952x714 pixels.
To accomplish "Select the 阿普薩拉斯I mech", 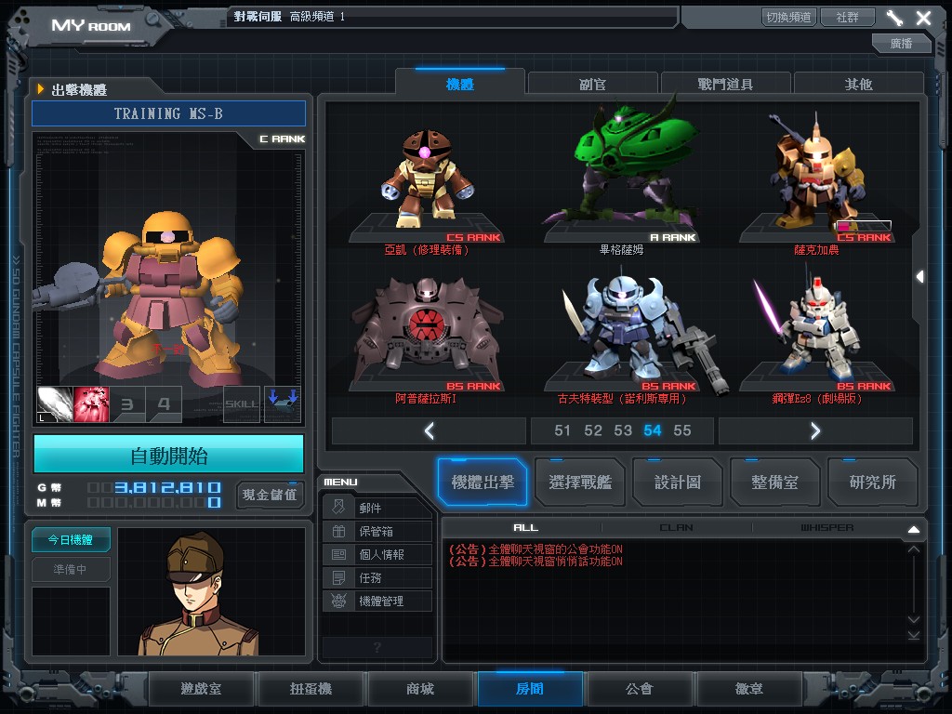I will (428, 333).
